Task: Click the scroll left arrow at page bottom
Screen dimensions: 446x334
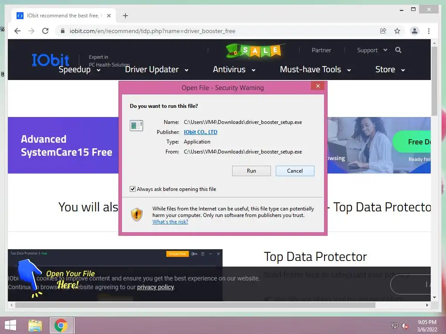Action: tap(11, 305)
